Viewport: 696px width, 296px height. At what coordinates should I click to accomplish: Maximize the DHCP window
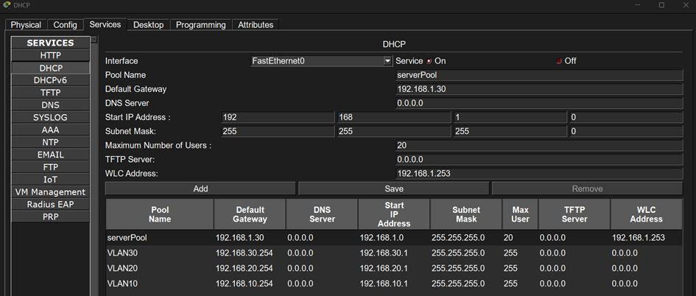tap(661, 5)
